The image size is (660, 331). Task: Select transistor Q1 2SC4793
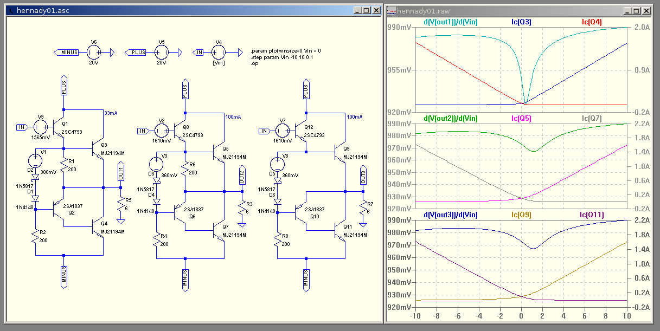point(59,128)
